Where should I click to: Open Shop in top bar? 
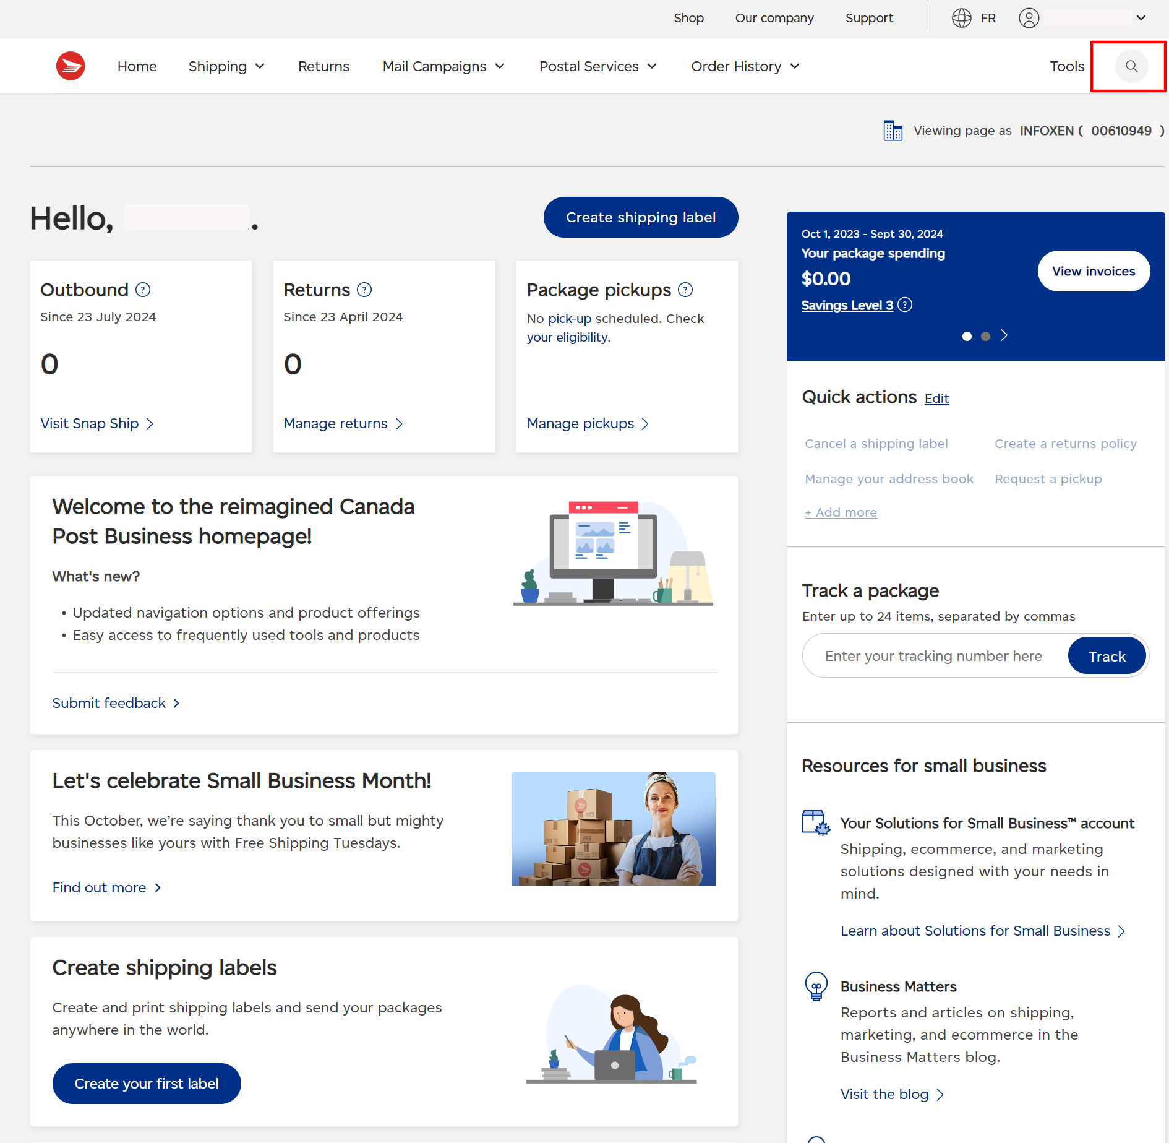(689, 18)
